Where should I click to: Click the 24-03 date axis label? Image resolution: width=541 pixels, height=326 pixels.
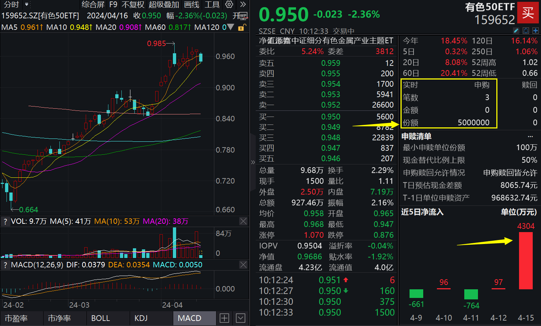[79, 305]
